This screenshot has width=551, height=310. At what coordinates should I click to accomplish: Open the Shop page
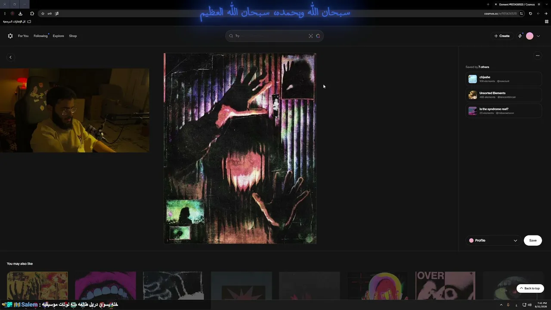[73, 36]
